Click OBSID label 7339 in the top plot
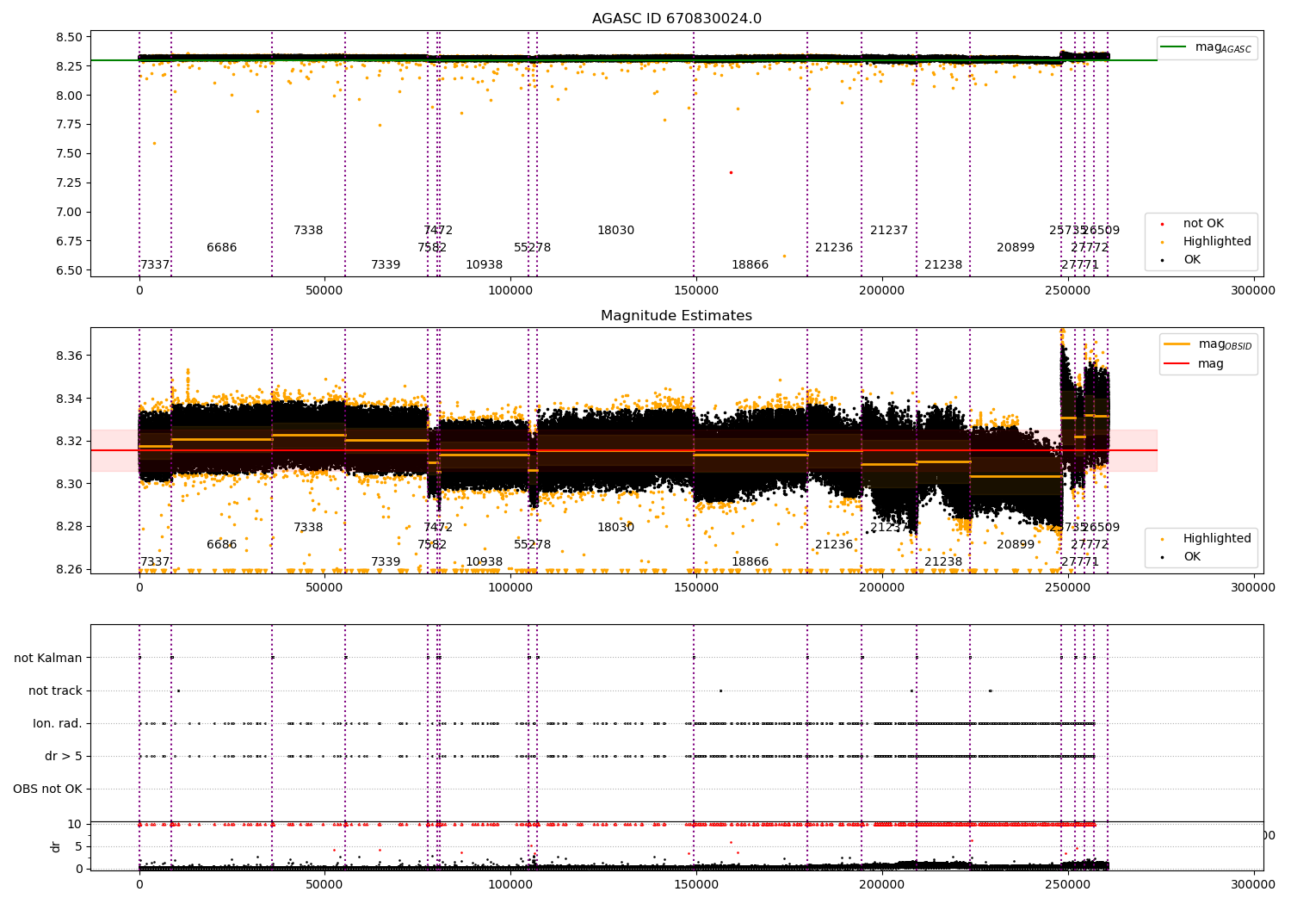 [386, 264]
